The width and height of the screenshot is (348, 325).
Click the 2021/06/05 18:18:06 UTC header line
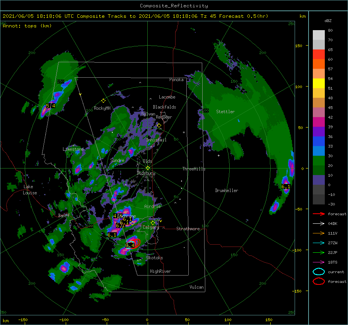coord(135,16)
